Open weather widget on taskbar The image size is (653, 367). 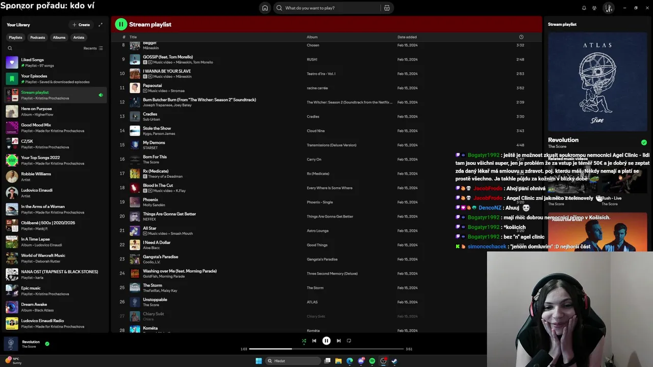(14, 361)
